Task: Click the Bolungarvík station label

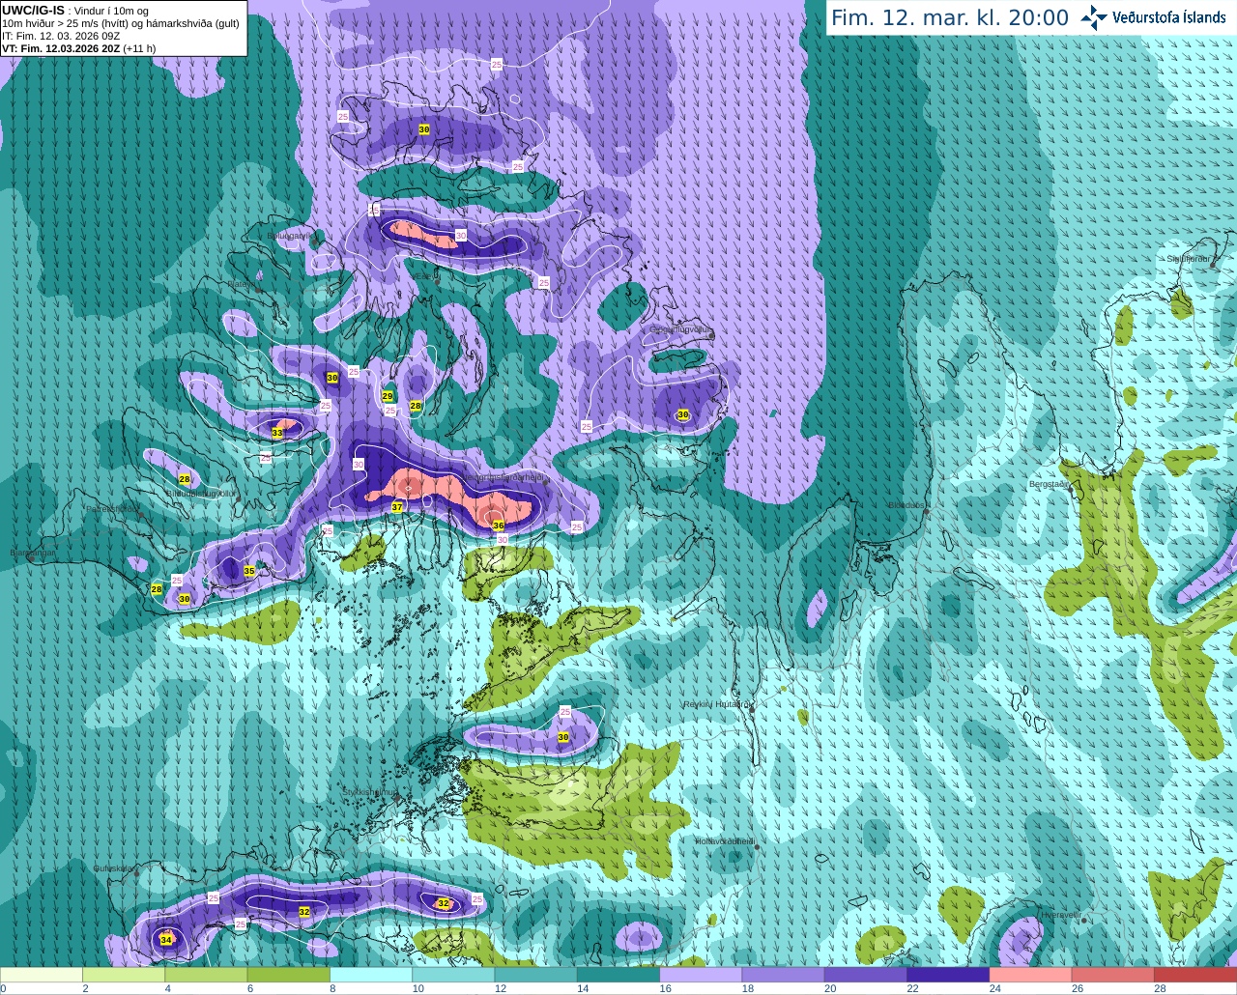Action: click(291, 235)
